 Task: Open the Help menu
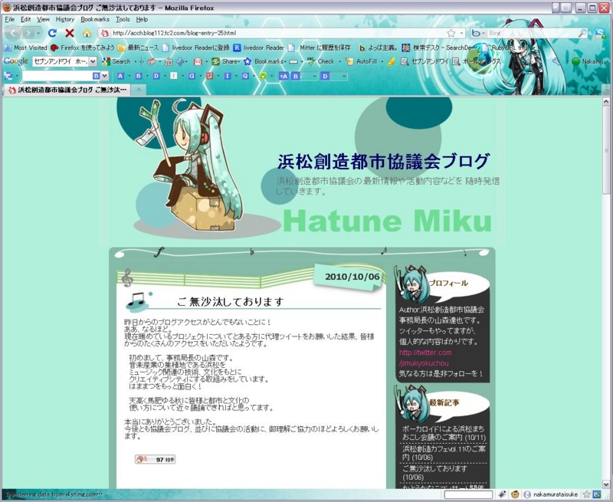(142, 19)
